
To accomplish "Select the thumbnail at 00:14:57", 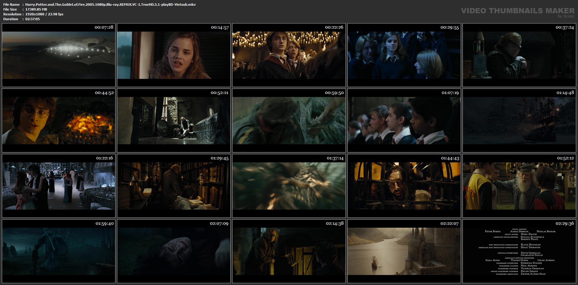I will pos(174,55).
